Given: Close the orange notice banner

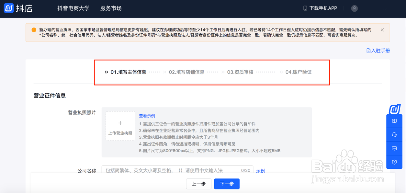Looking at the screenshot, I should (x=382, y=30).
